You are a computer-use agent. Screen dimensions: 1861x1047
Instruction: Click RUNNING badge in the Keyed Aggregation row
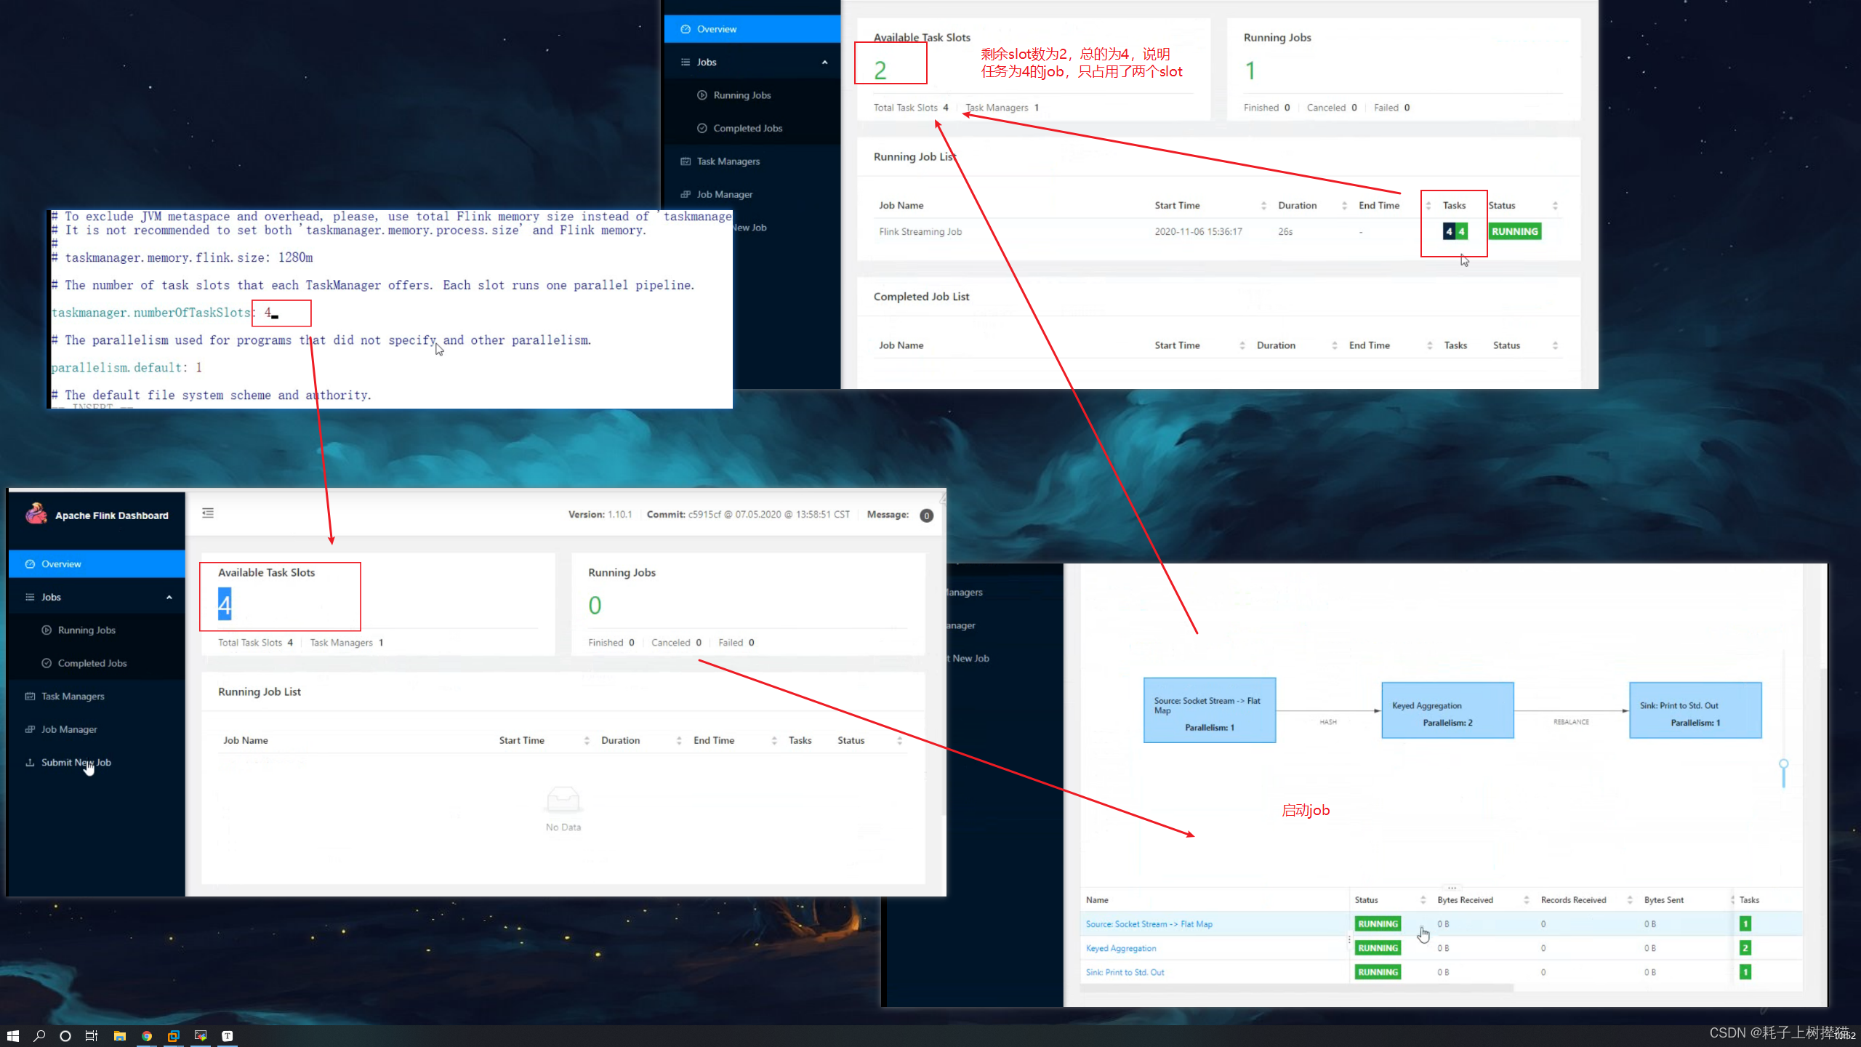1378,948
